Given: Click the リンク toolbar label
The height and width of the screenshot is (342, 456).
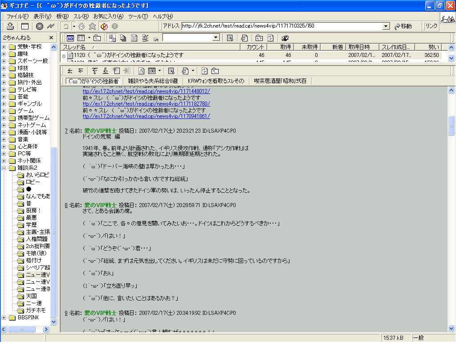Looking at the screenshot, I should coord(432,26).
